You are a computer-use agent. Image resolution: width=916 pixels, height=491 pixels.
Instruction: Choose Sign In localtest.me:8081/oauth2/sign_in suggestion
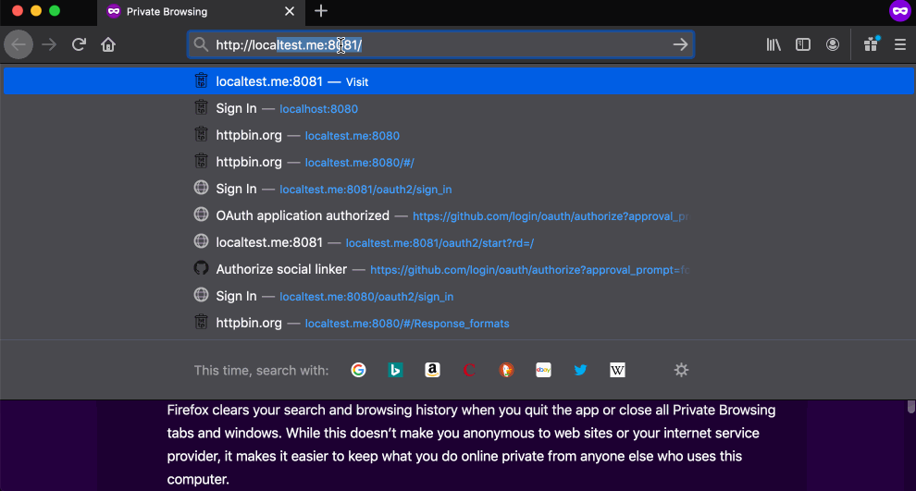(459, 189)
